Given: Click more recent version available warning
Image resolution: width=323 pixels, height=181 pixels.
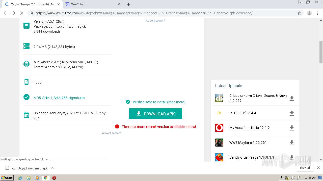Looking at the screenshot, I should tap(159, 127).
